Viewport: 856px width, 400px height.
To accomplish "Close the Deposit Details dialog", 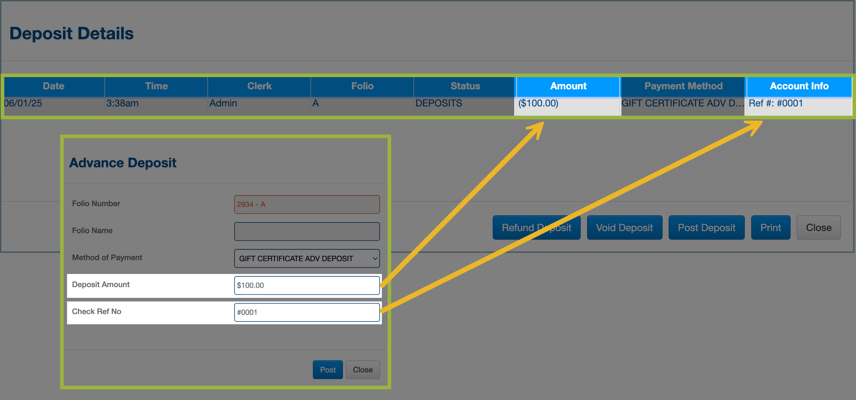I will click(x=818, y=227).
